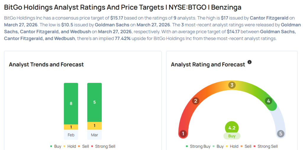Toggle Strong Sell series in Analyst Trends legend
The image size is (303, 150).
(104, 146)
